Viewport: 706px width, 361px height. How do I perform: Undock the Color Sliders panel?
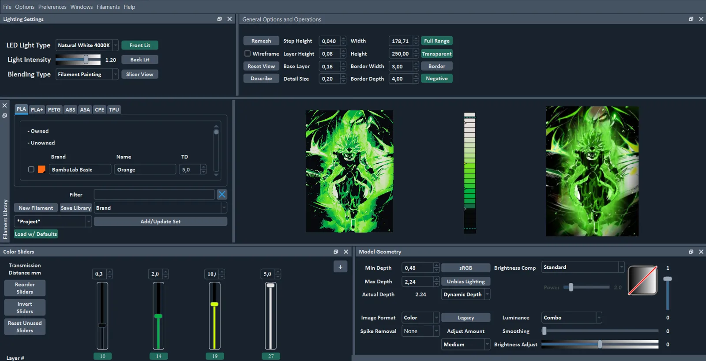(336, 252)
